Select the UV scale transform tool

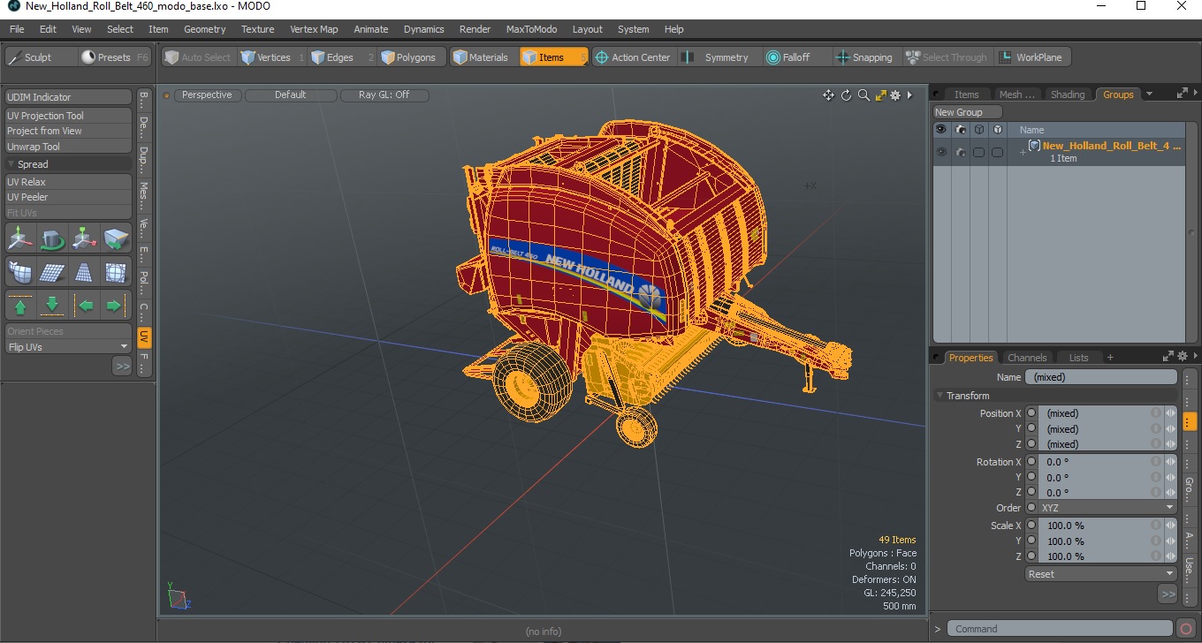84,238
